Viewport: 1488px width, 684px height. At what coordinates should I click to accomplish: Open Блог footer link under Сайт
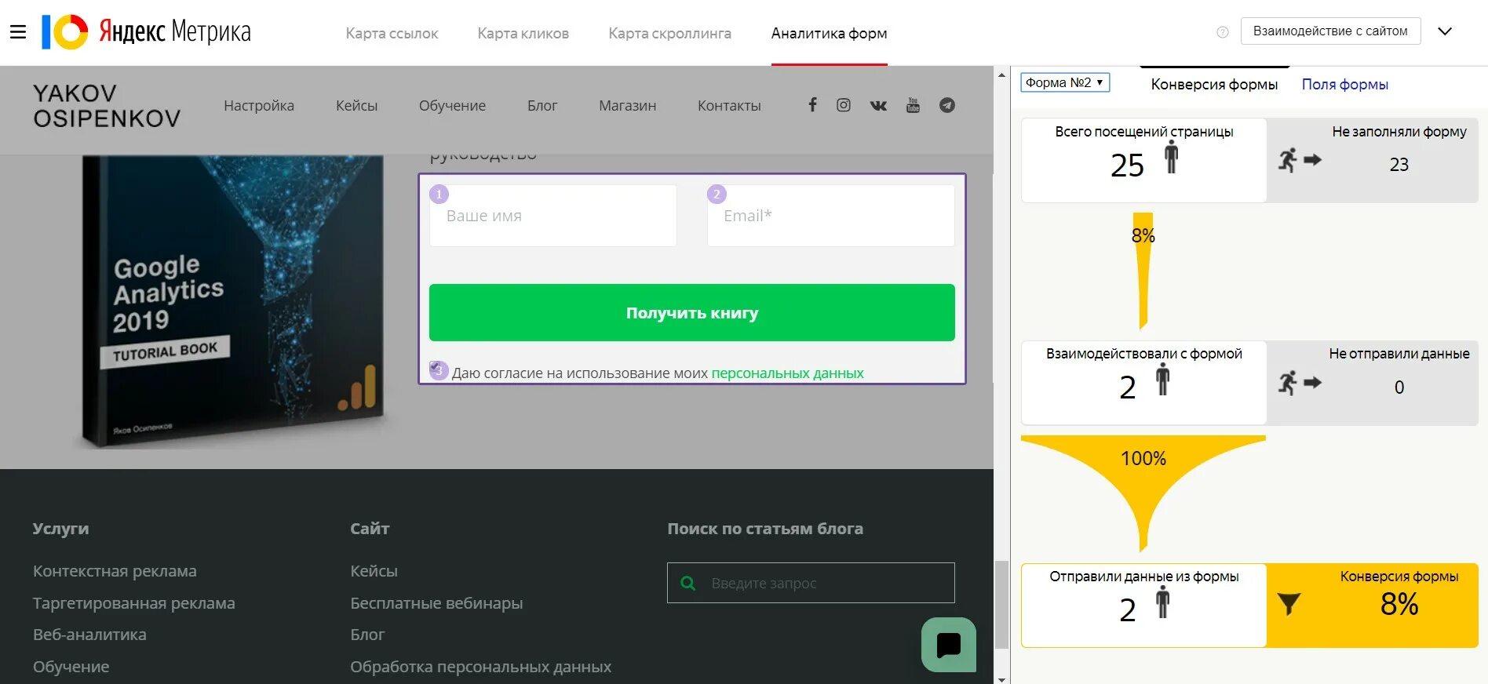pos(367,635)
